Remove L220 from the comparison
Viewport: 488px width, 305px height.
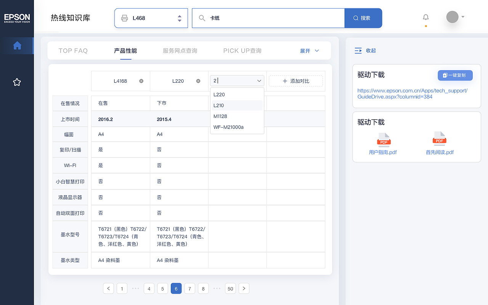pos(198,81)
